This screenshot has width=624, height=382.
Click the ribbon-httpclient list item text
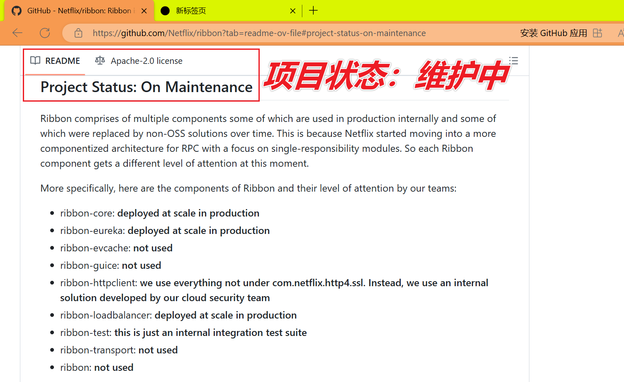click(x=274, y=290)
